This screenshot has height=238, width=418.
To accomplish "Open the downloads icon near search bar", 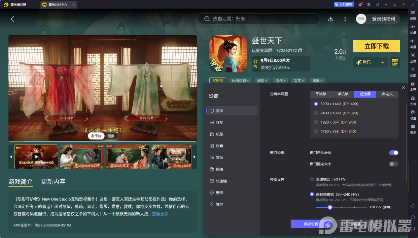I will point(331,19).
